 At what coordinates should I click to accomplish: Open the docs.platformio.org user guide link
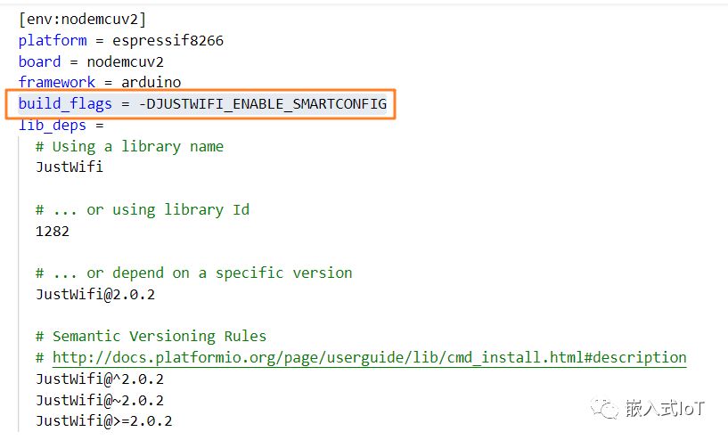(x=369, y=357)
